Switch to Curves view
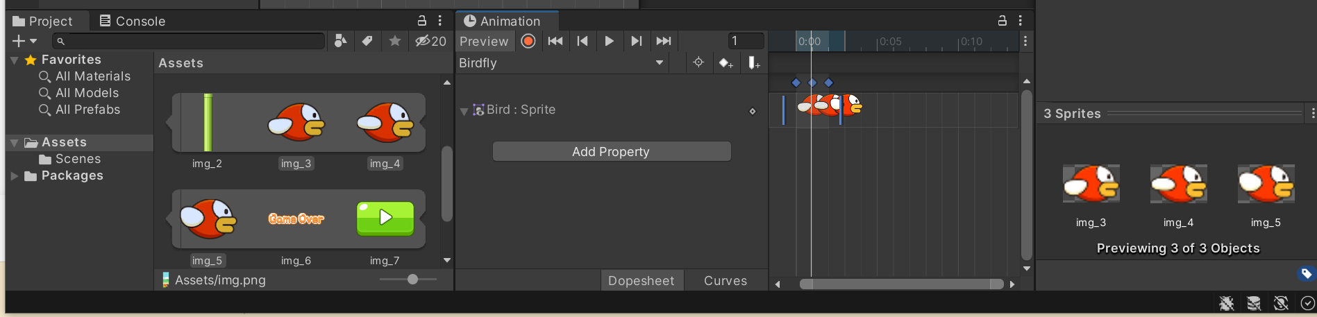The width and height of the screenshot is (1317, 317). pos(725,280)
